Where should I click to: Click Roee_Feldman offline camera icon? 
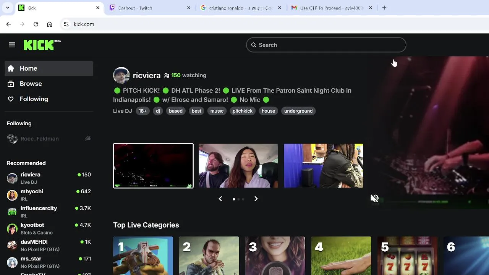(88, 139)
